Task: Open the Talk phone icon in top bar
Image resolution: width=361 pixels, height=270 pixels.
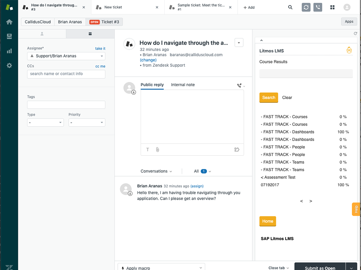Action: [x=318, y=7]
